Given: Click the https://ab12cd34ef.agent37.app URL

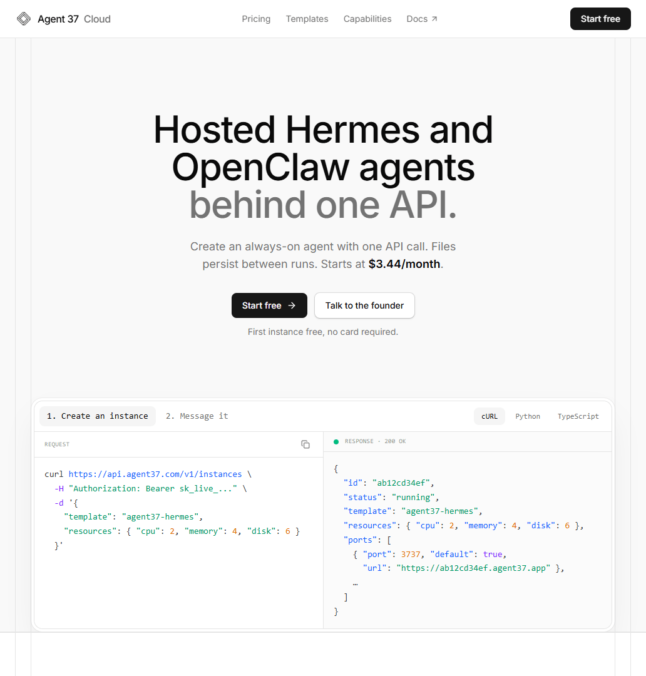Looking at the screenshot, I should tap(473, 568).
